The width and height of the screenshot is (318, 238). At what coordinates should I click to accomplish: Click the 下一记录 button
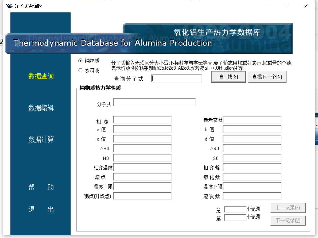(x=288, y=221)
